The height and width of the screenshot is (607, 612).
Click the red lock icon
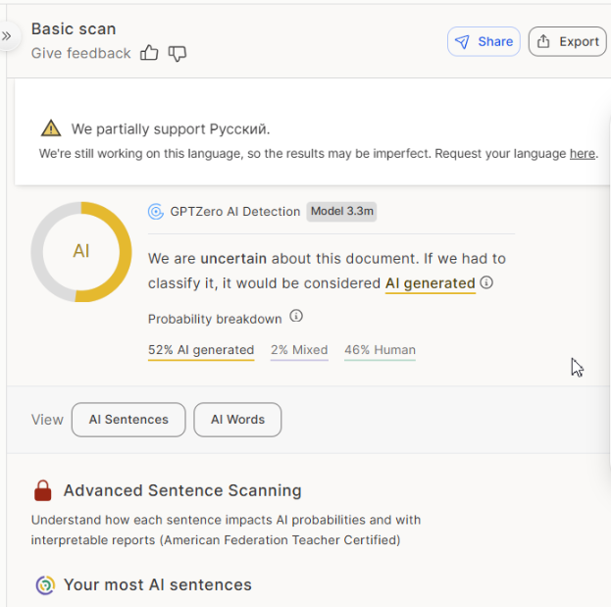click(43, 490)
